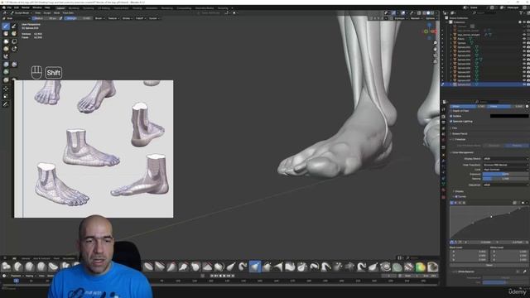This screenshot has height=298, width=530.
Task: Click the Output properties tab icon
Action: 444,123
